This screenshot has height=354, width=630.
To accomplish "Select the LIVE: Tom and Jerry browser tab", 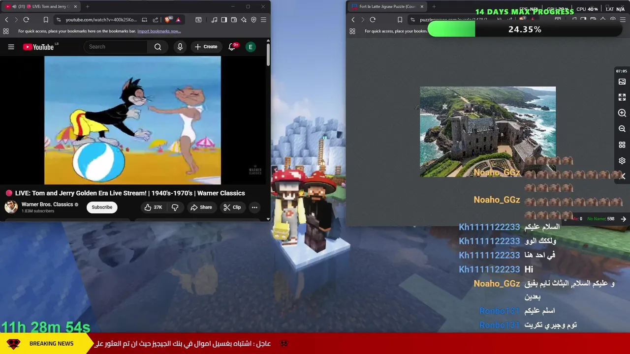I will click(42, 6).
